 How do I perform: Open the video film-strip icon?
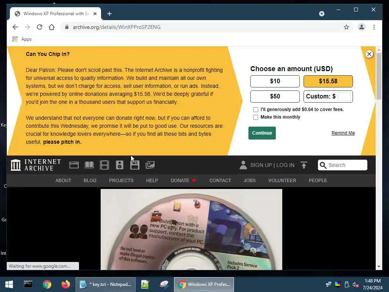(104, 165)
